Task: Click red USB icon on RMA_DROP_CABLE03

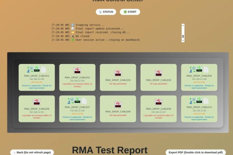Action: click(x=118, y=73)
